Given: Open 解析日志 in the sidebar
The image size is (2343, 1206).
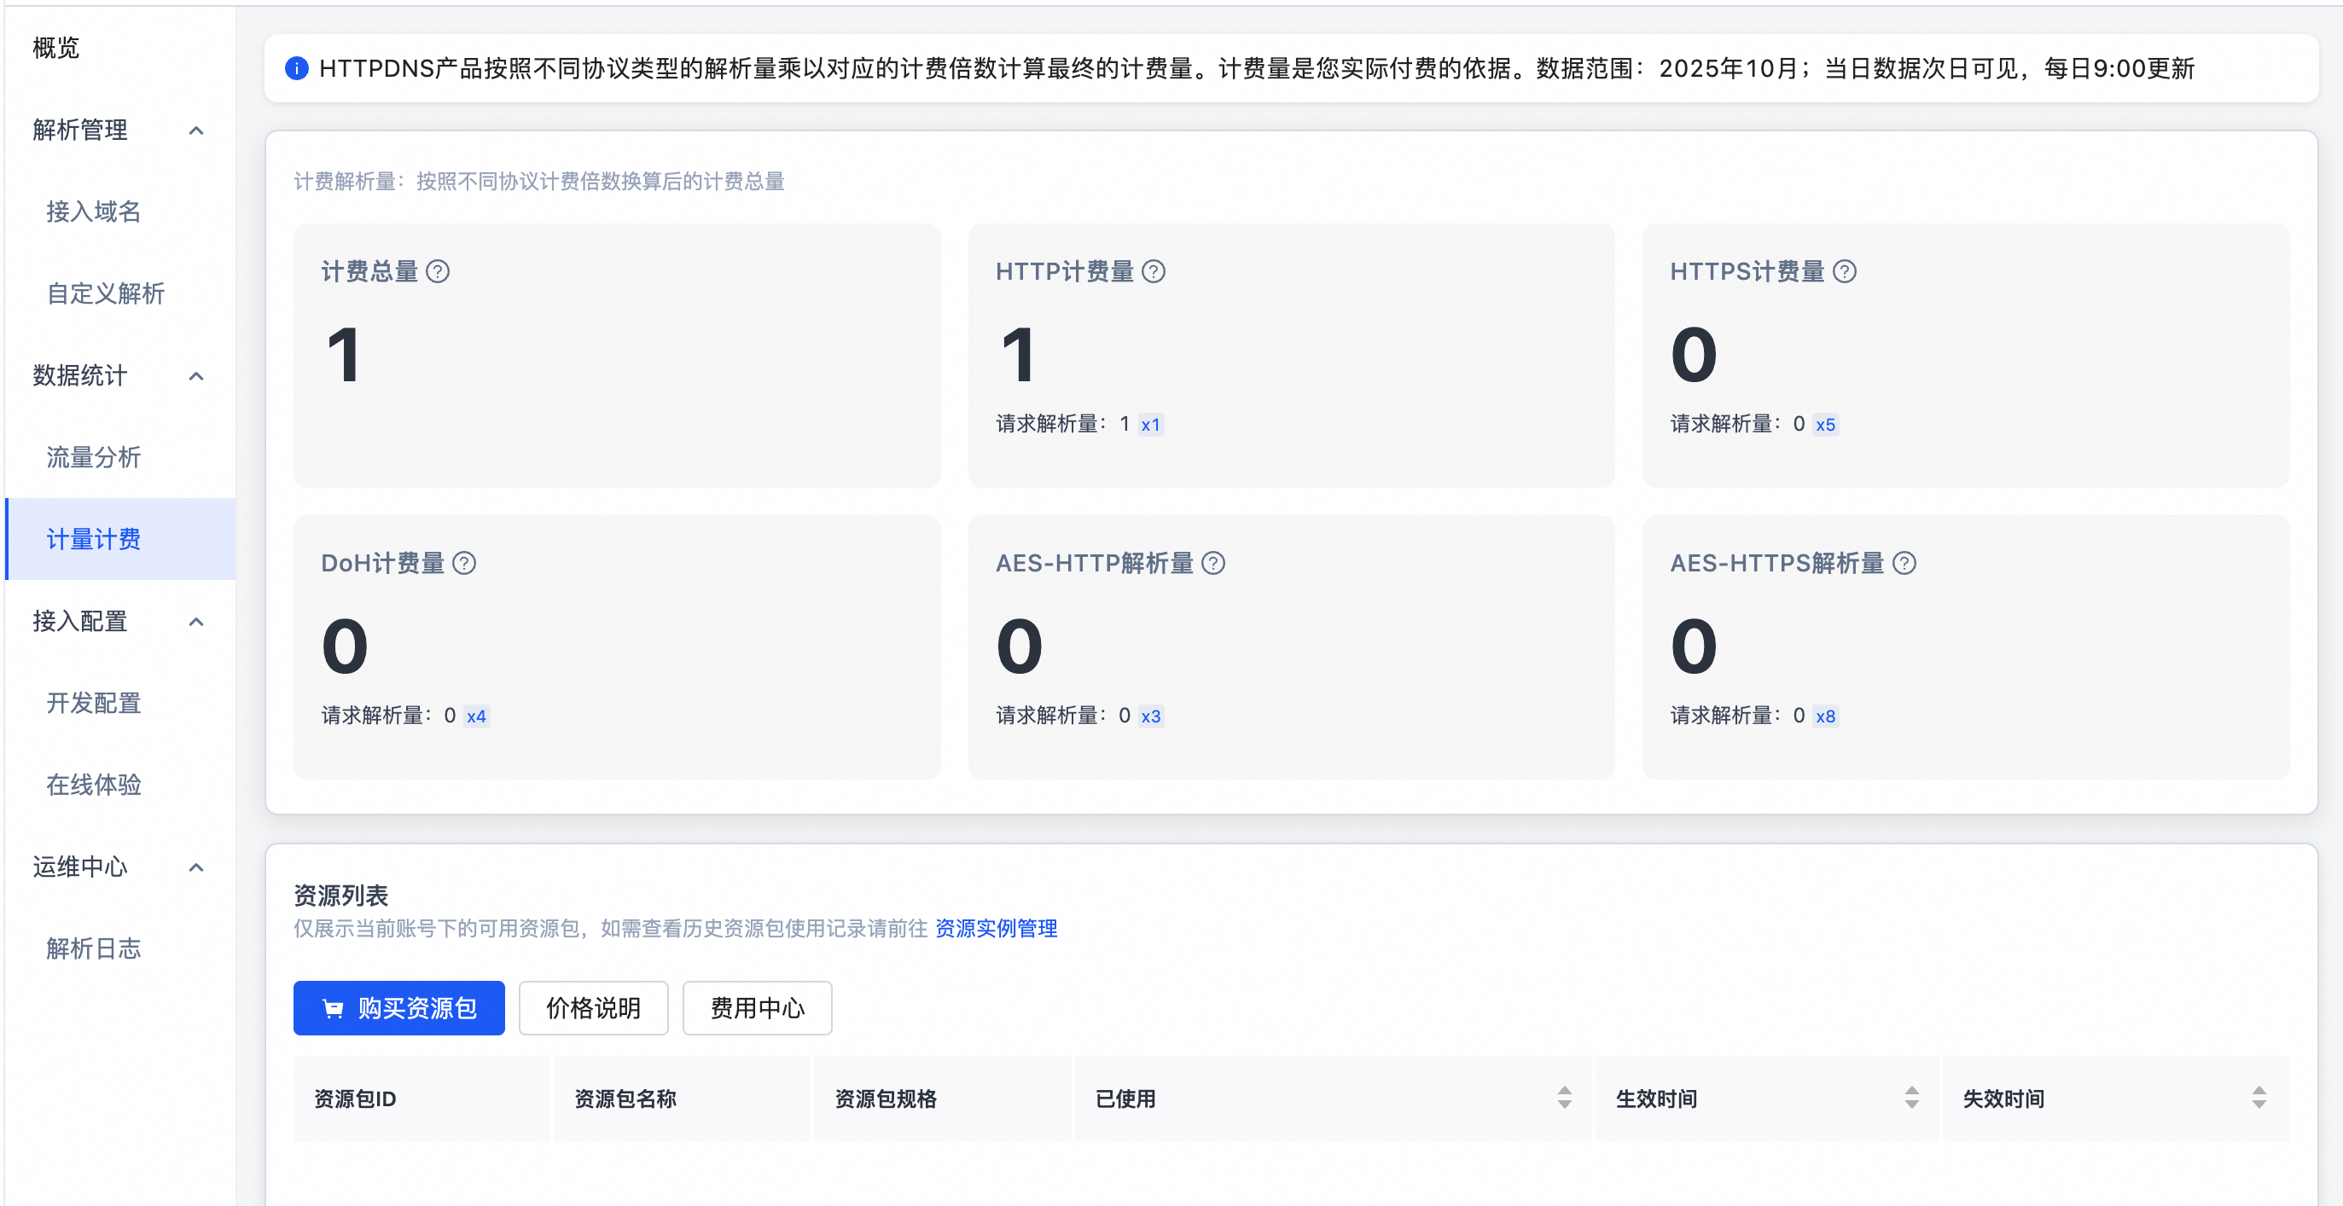Looking at the screenshot, I should pos(94,948).
